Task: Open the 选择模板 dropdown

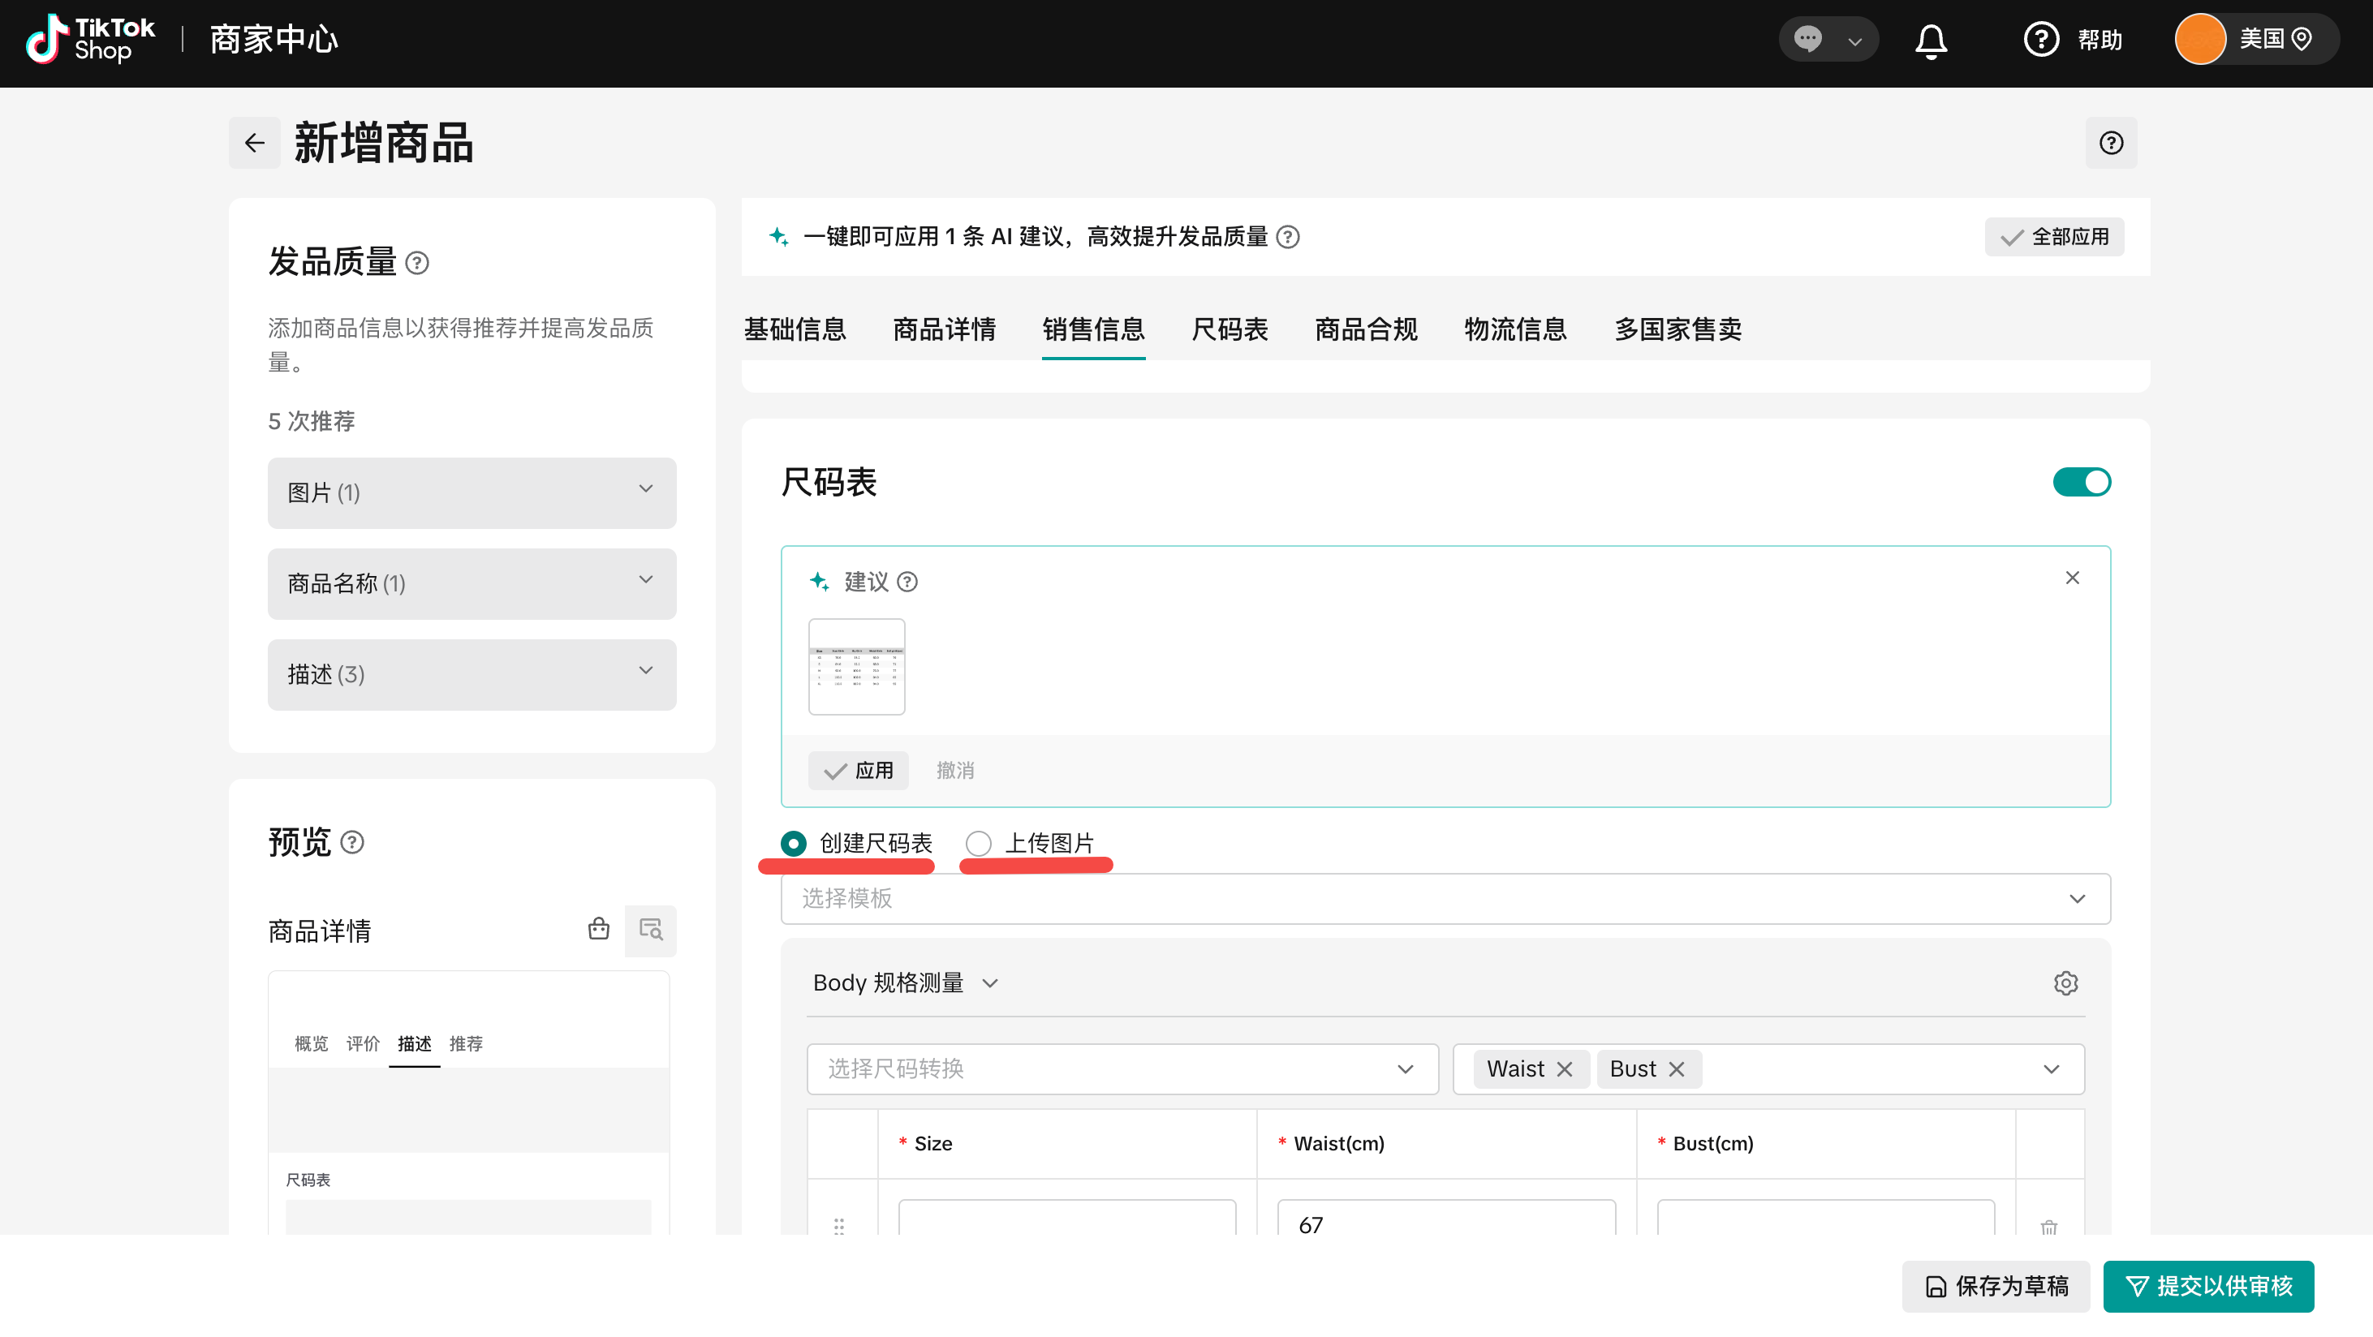Action: point(1445,899)
